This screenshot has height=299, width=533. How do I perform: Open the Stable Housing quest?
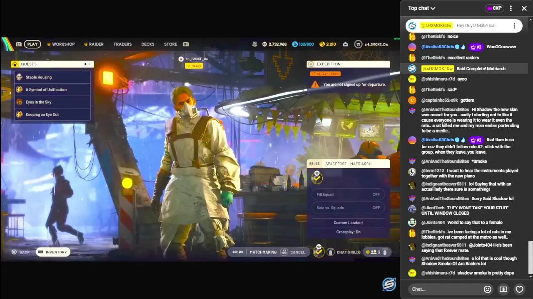point(52,77)
